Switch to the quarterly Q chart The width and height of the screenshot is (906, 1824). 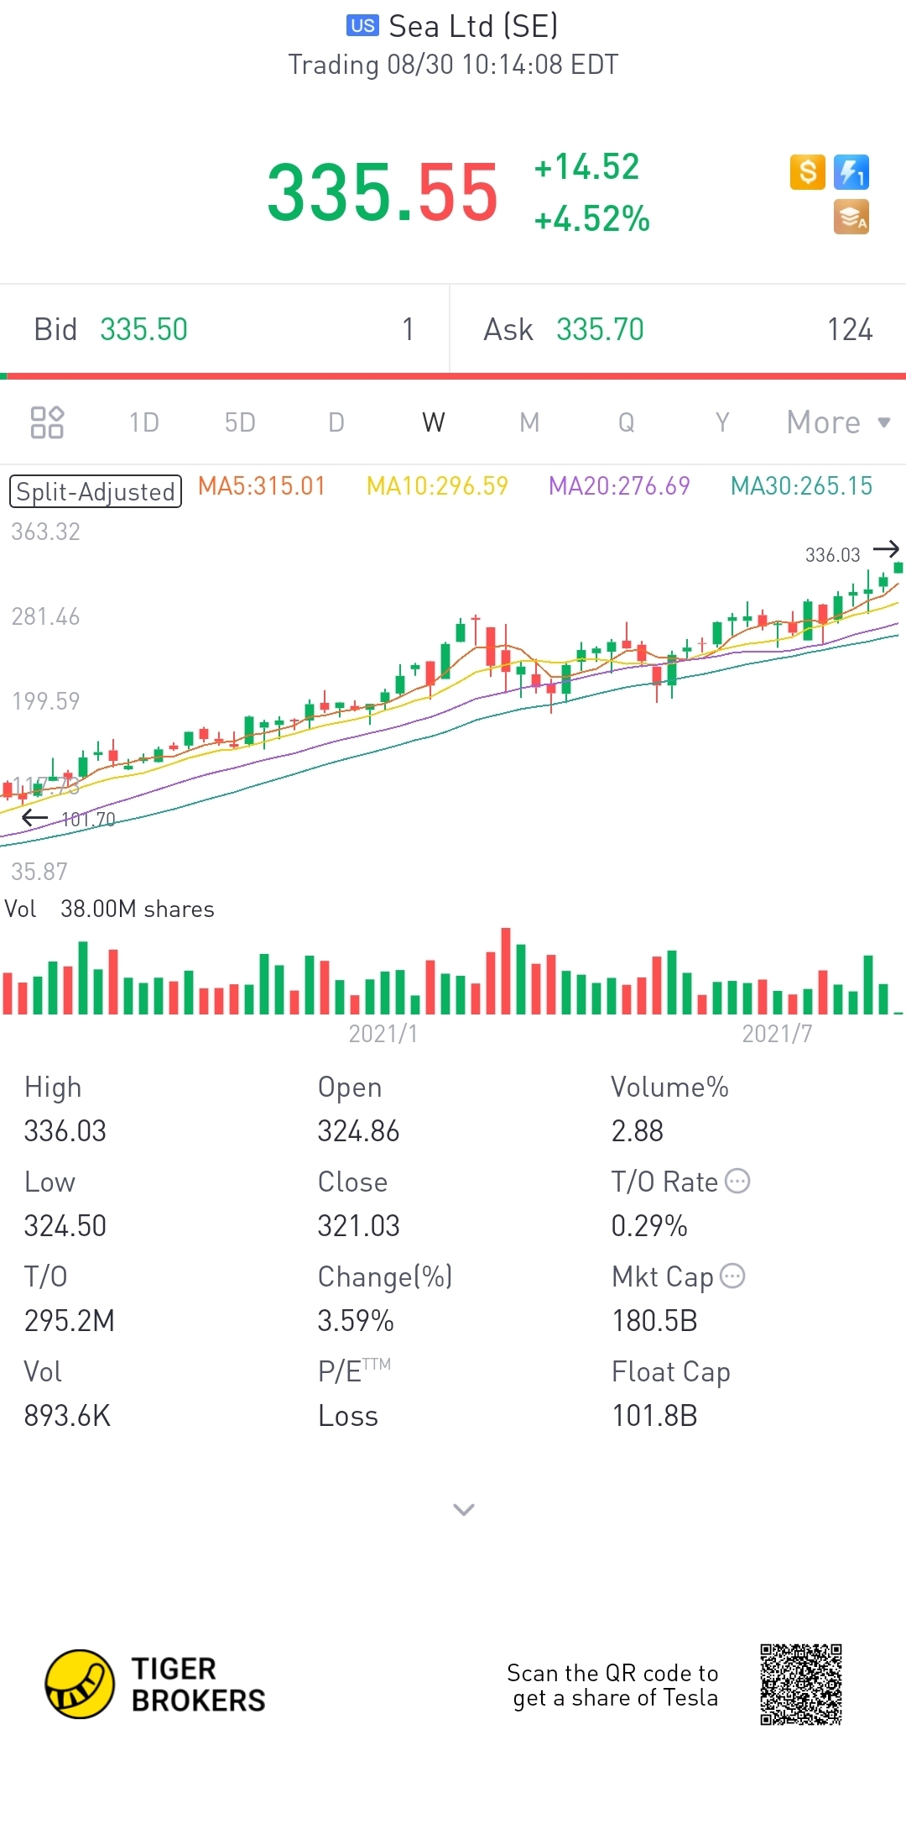coord(627,422)
